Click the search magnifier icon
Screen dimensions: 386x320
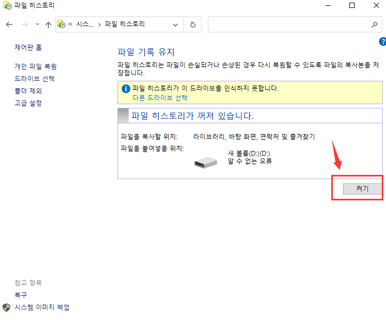click(374, 24)
